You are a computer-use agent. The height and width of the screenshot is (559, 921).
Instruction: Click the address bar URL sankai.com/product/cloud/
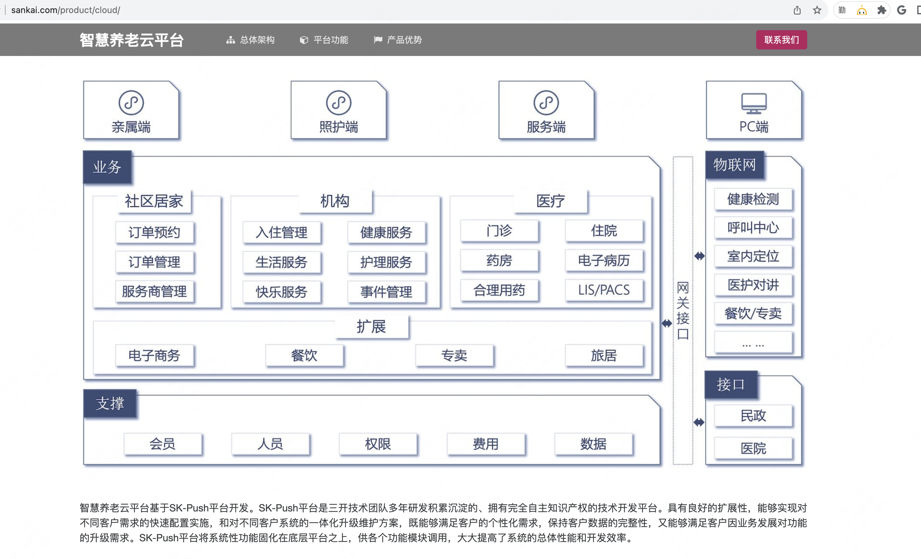click(x=66, y=10)
